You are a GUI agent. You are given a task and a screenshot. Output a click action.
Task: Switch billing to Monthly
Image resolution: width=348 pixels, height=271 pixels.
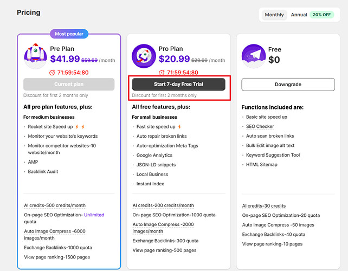pyautogui.click(x=274, y=15)
